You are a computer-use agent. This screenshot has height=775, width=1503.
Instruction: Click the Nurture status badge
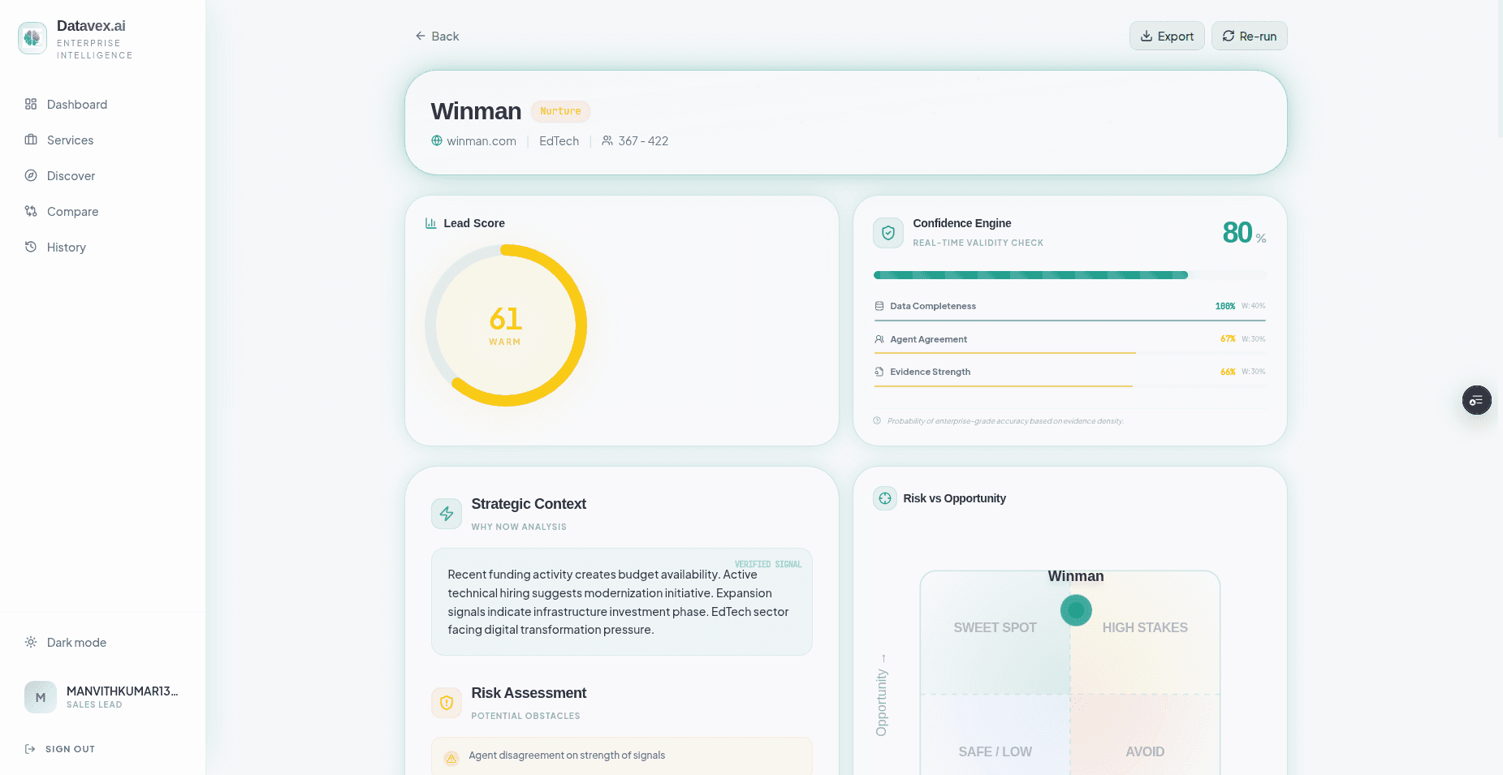[x=560, y=111]
